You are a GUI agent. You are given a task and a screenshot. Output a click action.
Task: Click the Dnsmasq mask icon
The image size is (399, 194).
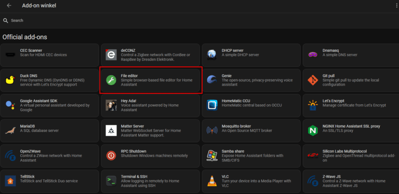point(313,54)
